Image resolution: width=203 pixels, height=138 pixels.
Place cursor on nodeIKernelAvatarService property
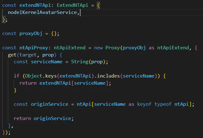(x=41, y=13)
